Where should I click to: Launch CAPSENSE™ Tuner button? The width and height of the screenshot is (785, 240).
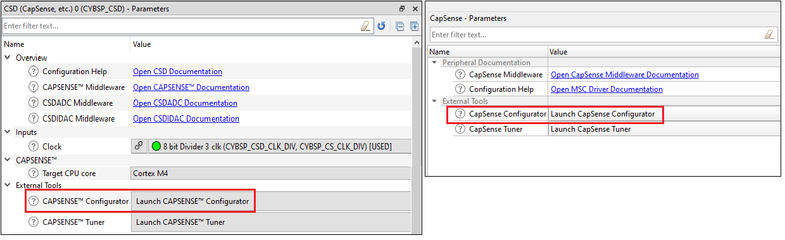point(271,222)
